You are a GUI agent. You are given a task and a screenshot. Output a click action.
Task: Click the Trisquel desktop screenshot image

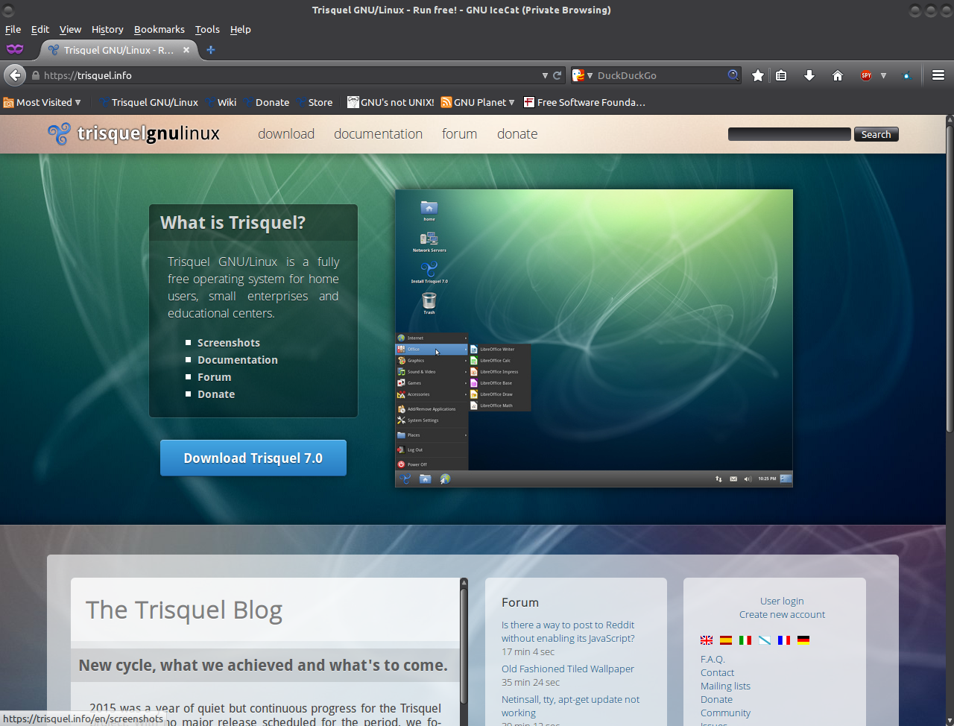(594, 338)
